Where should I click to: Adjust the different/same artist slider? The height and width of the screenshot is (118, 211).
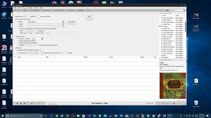(32, 45)
